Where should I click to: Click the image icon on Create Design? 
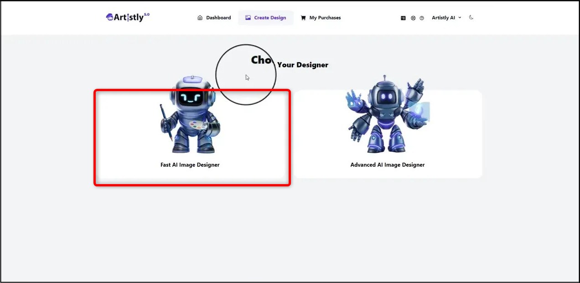pyautogui.click(x=248, y=17)
